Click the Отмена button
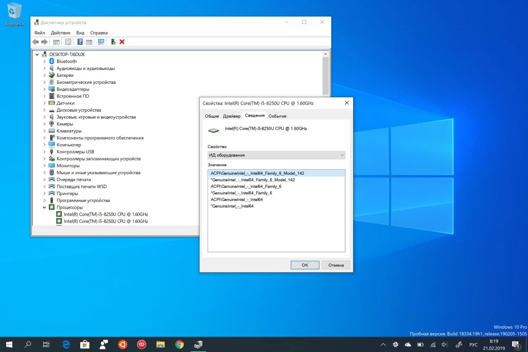The image size is (528, 352). tap(336, 265)
